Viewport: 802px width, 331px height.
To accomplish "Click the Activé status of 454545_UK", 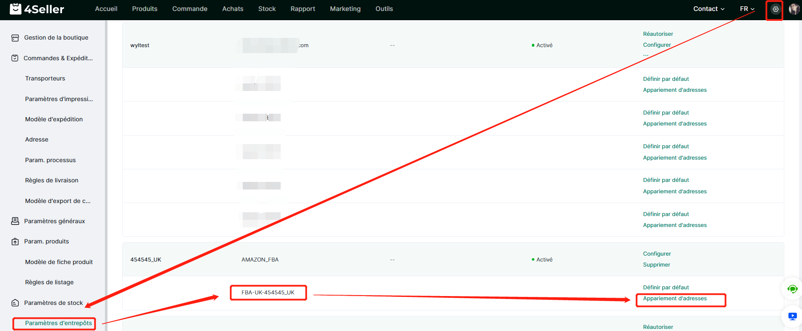I will [x=542, y=259].
